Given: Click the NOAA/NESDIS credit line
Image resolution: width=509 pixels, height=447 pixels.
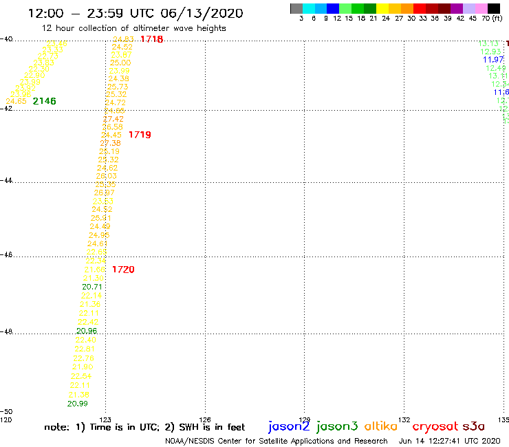Looking at the screenshot, I should (x=277, y=441).
